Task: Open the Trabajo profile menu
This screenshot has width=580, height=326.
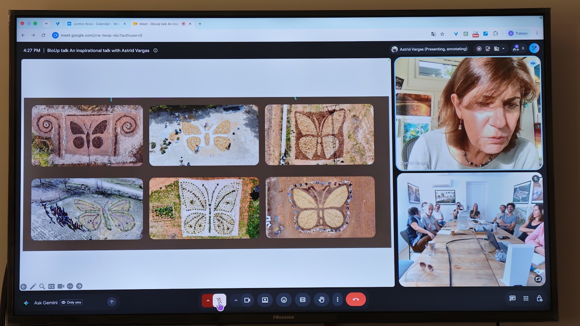Action: (x=518, y=33)
